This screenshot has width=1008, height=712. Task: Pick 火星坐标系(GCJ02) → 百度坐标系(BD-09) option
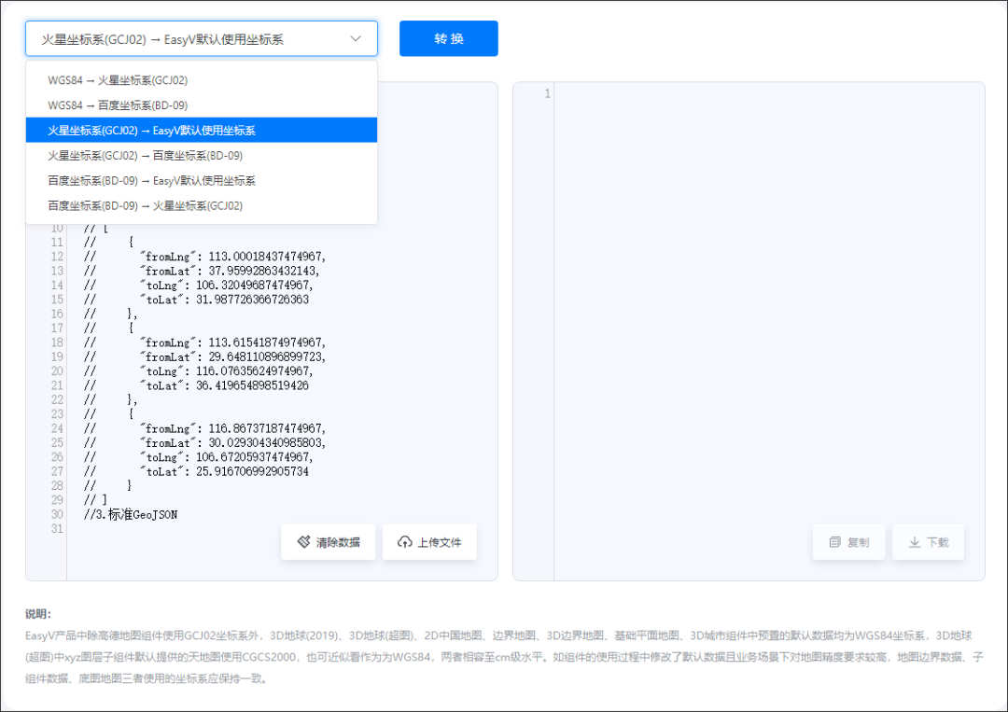click(202, 156)
